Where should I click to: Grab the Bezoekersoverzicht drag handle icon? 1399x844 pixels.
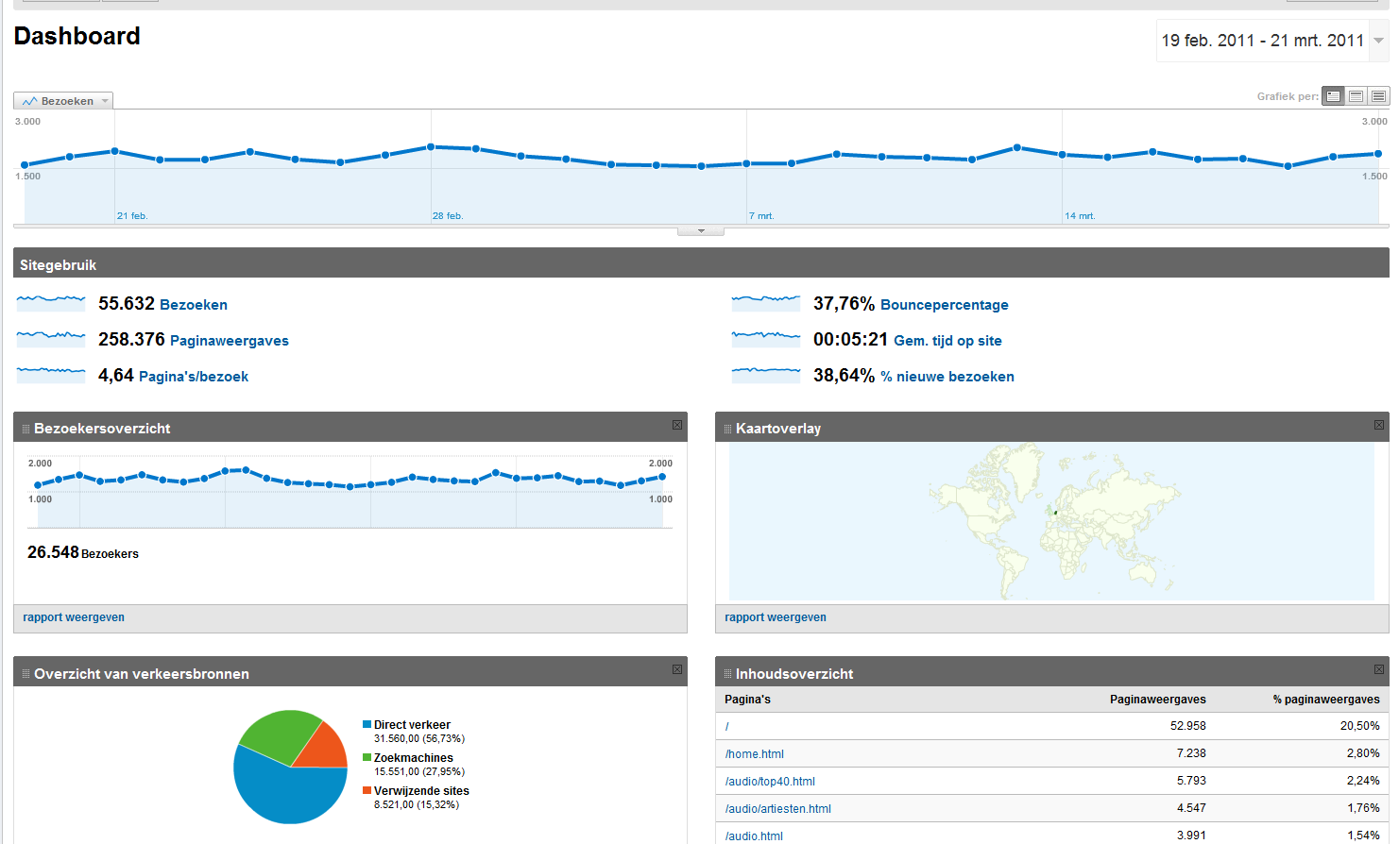point(26,429)
